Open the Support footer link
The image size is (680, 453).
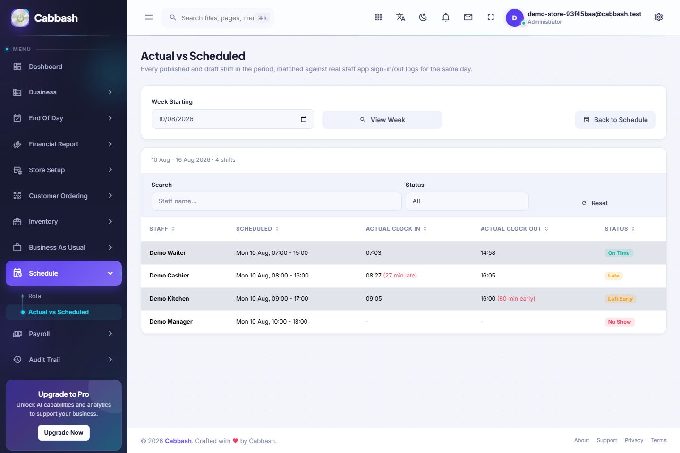(x=607, y=440)
